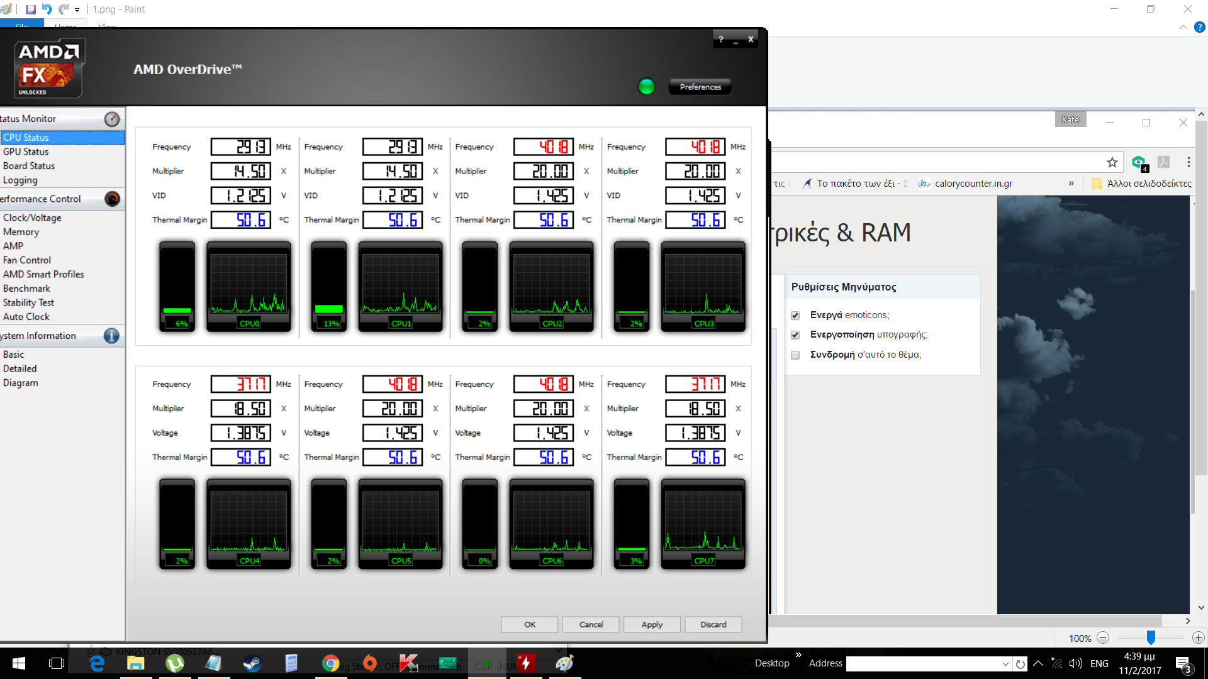The width and height of the screenshot is (1208, 679).
Task: Open AMD Smart Profiles
Action: [x=43, y=274]
